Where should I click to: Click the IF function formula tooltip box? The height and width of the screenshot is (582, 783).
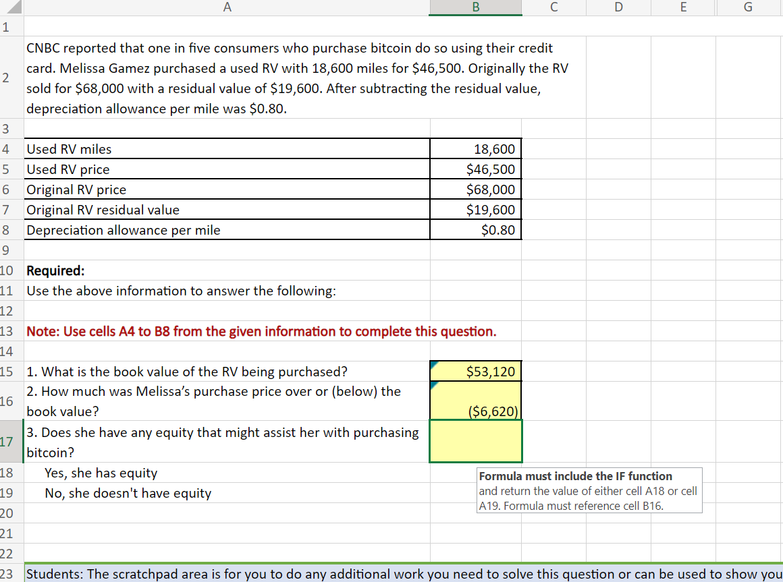tap(589, 490)
